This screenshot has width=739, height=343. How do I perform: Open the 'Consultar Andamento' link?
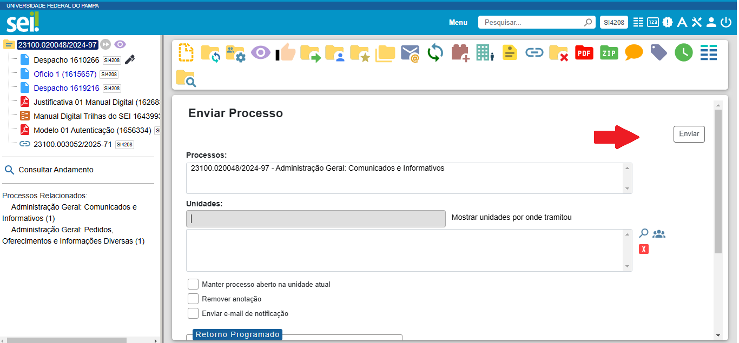[x=56, y=170]
